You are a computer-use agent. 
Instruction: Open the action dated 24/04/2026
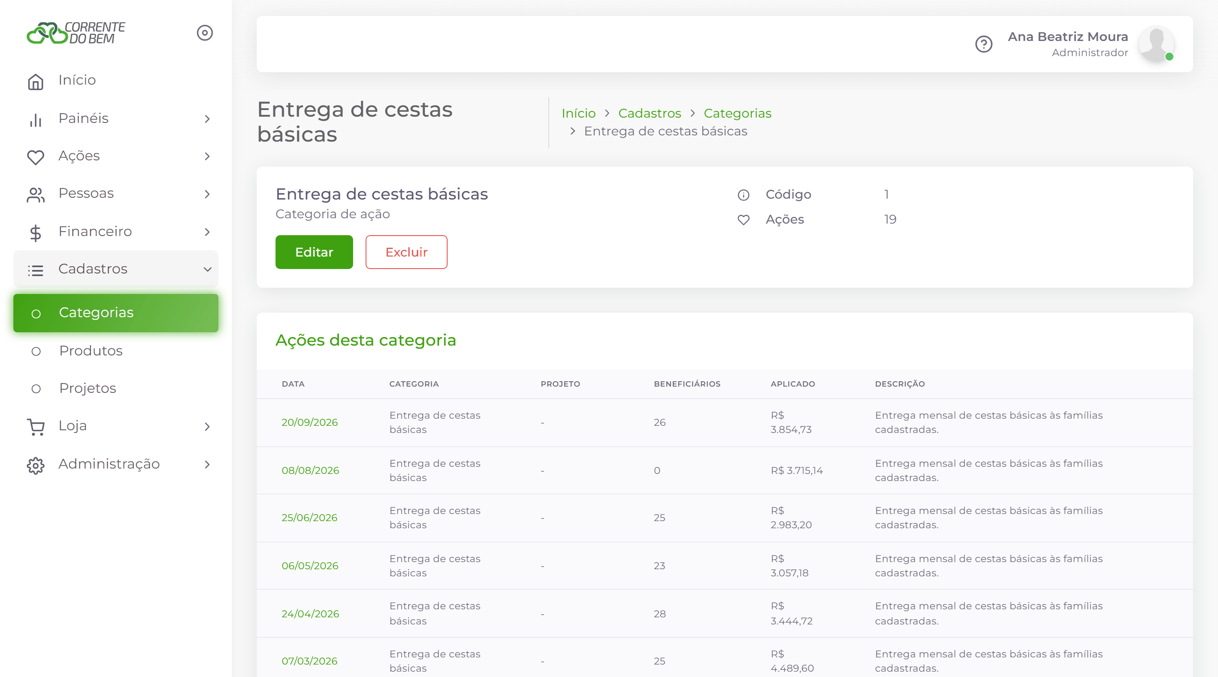310,614
